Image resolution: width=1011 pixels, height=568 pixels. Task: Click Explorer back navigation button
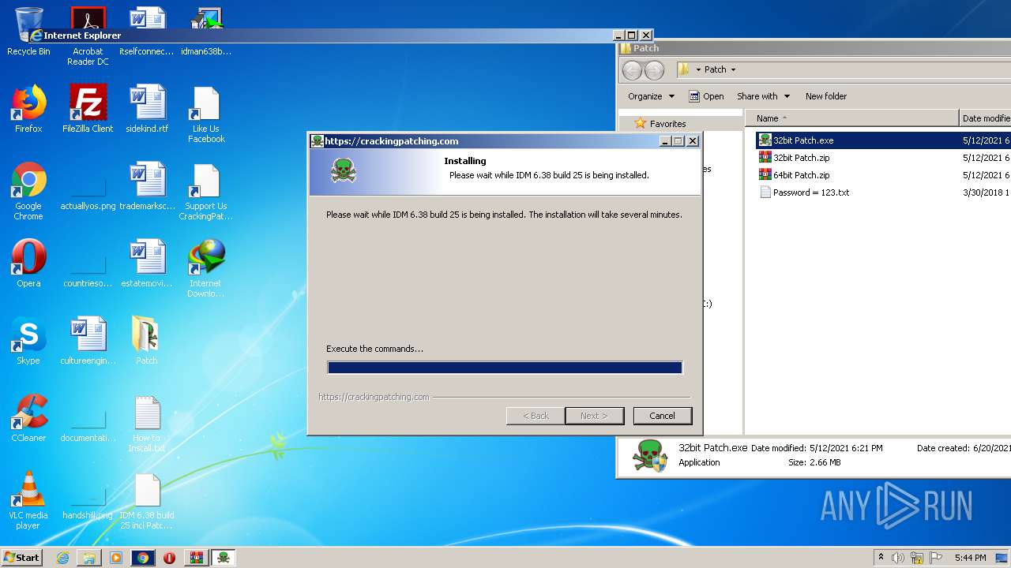pyautogui.click(x=633, y=70)
